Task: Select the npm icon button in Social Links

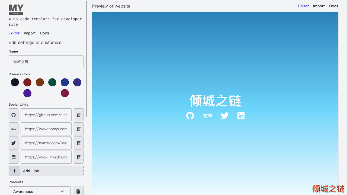Action: (14, 129)
